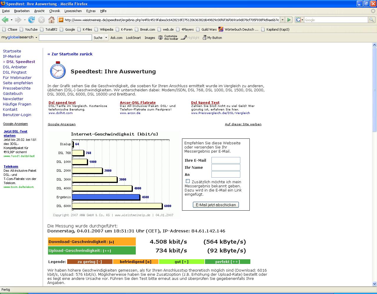Open Ask.com toolbar link
Viewport: 377px width, 294px height.
116,38
